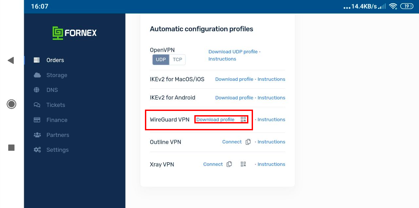Download the OpenVPN UDP profile
Image resolution: width=419 pixels, height=208 pixels.
pyautogui.click(x=233, y=52)
